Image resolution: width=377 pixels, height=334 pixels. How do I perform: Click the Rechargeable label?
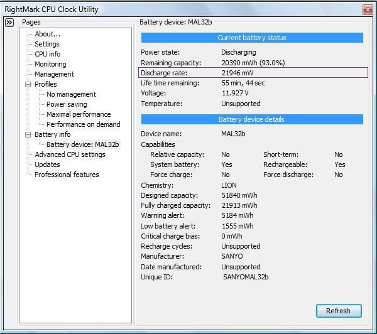(285, 164)
